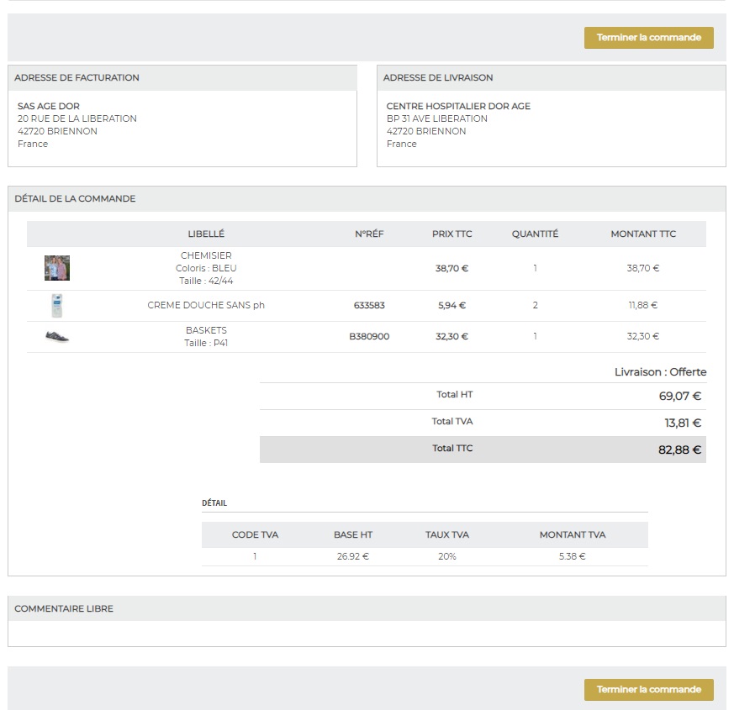Image resolution: width=734 pixels, height=710 pixels.
Task: Click the BASKETS product label
Action: click(x=206, y=330)
